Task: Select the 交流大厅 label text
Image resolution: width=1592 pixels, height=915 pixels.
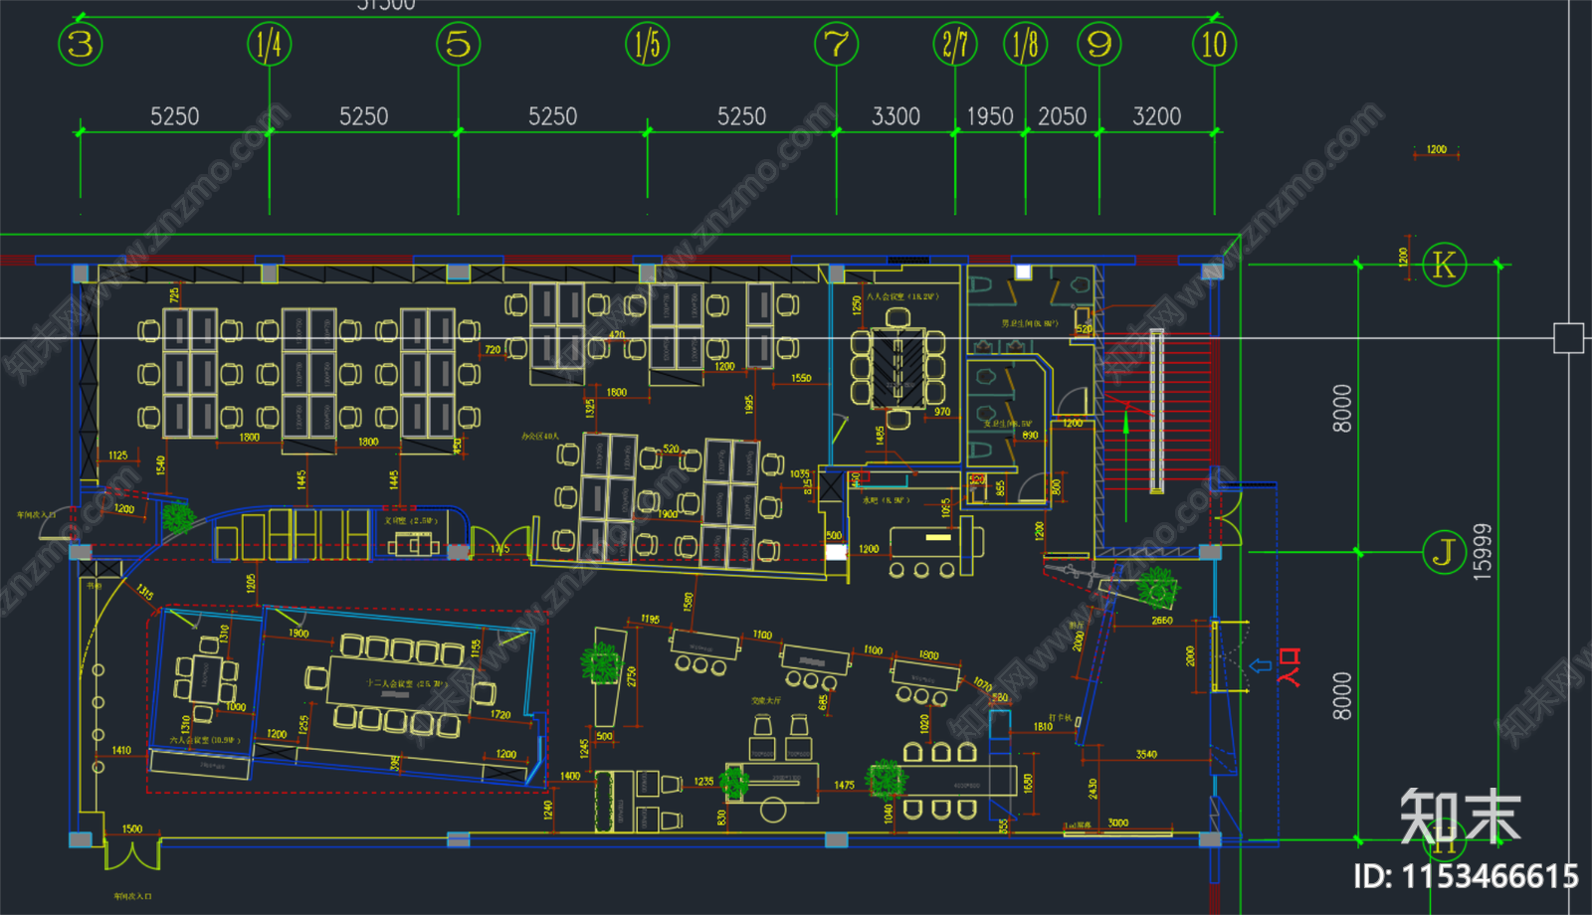Action: tap(766, 701)
